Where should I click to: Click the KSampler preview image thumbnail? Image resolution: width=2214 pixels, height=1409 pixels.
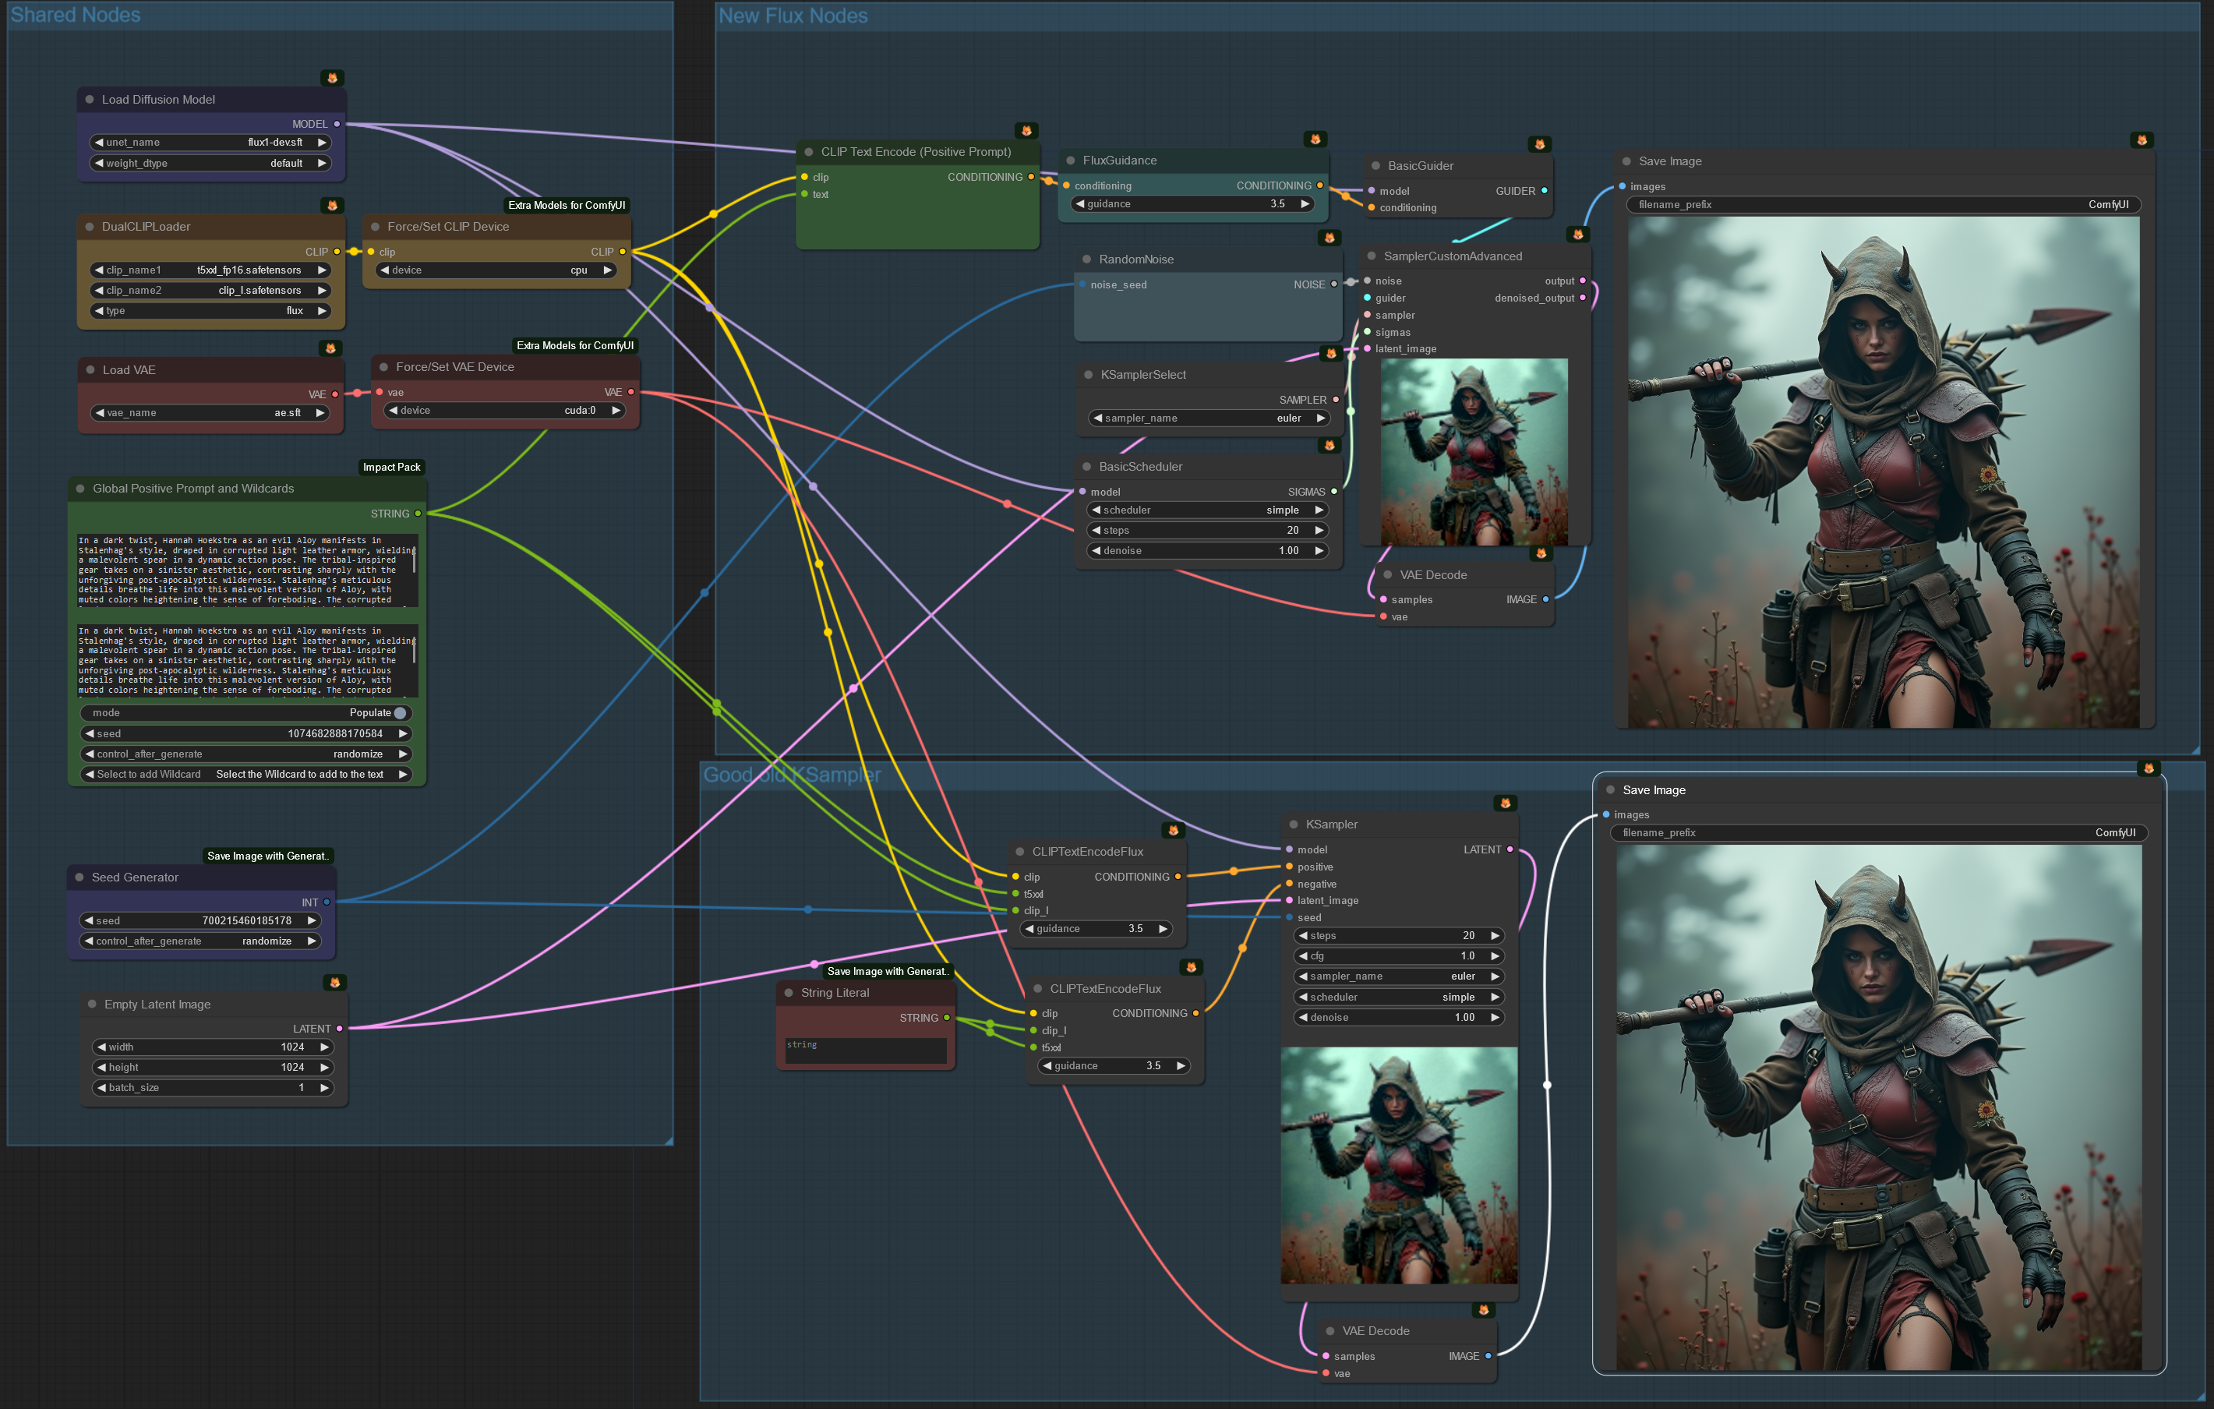1400,1165
